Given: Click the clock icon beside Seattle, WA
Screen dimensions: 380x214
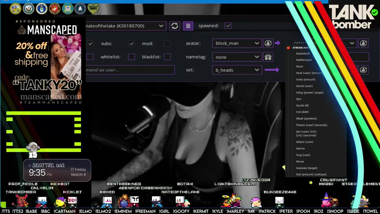Looking at the screenshot, I should click(x=29, y=165).
